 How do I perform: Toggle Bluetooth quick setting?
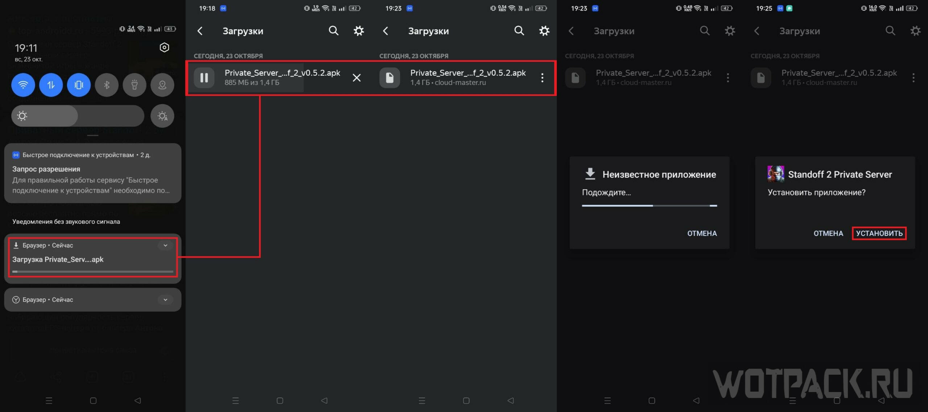click(107, 85)
